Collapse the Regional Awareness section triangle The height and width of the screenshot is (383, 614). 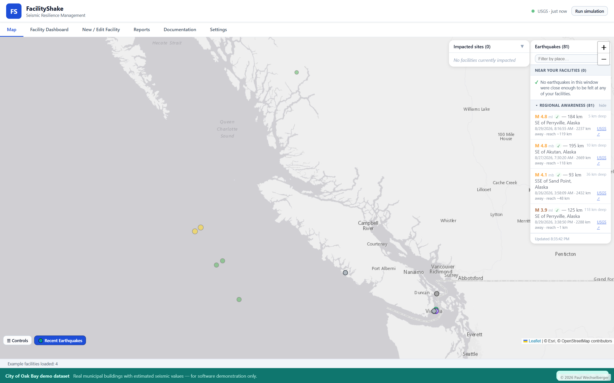tap(537, 105)
